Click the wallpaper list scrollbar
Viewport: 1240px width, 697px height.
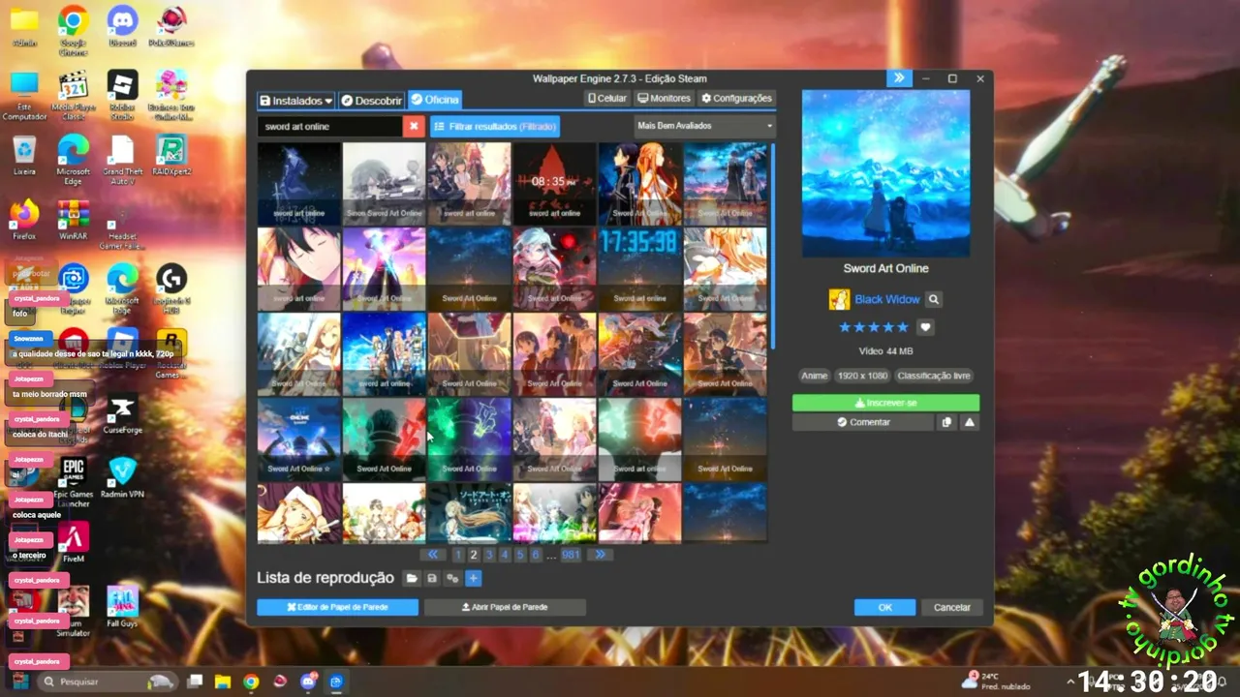click(772, 247)
